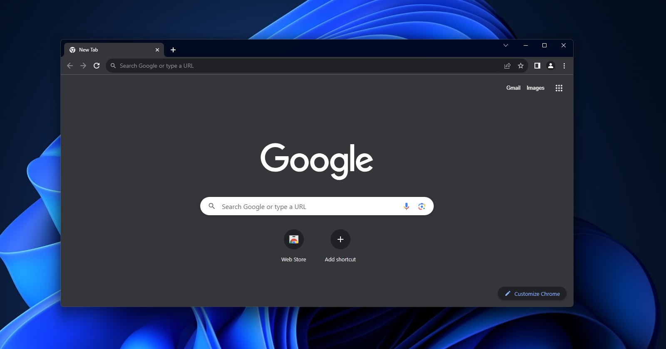Image resolution: width=666 pixels, height=349 pixels.
Task: Click the back navigation arrow
Action: tap(70, 66)
